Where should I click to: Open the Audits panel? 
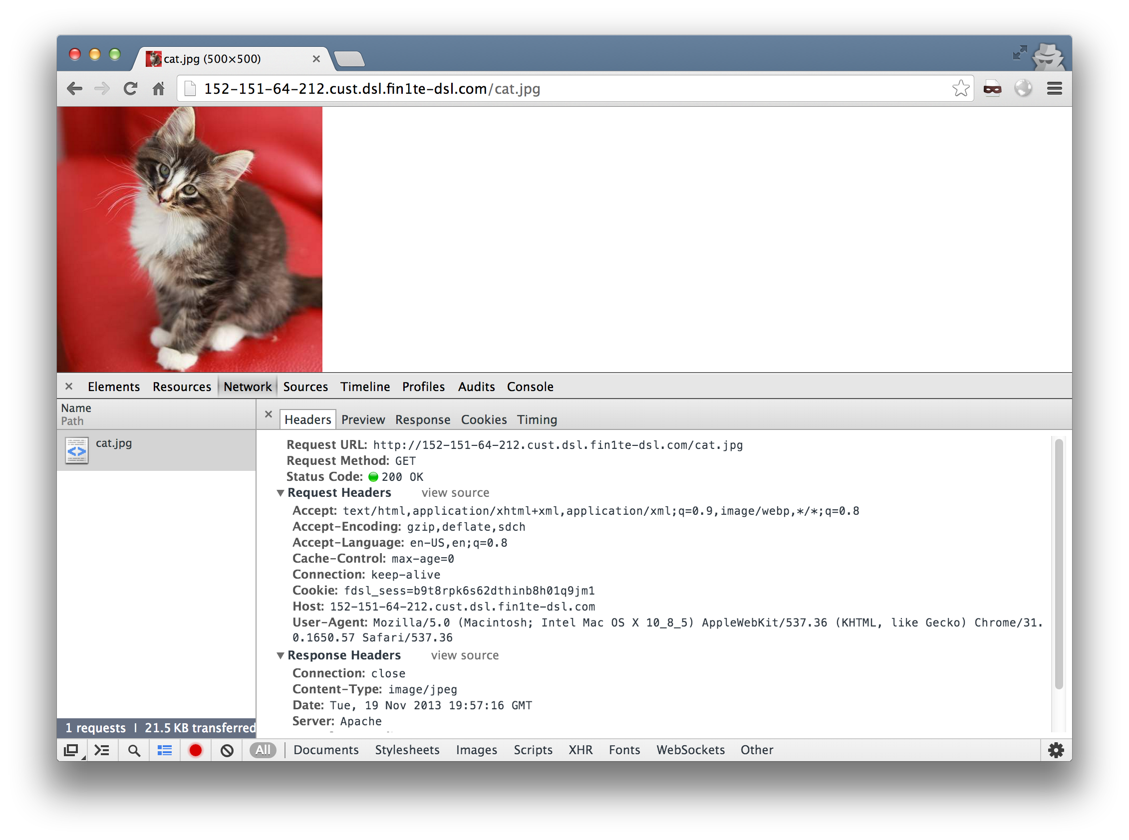tap(476, 387)
